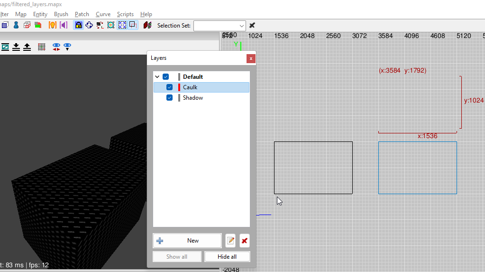Toggle the Default layer checkbox

[165, 77]
